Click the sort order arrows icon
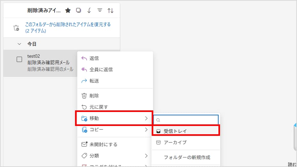 click(x=110, y=10)
